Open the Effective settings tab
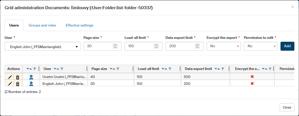The image size is (299, 116). click(79, 25)
